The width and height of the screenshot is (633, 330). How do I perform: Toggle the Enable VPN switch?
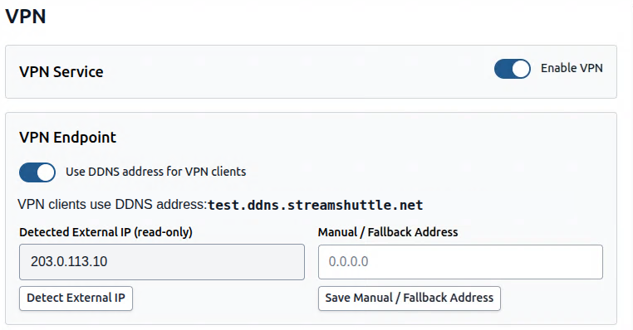coord(513,69)
